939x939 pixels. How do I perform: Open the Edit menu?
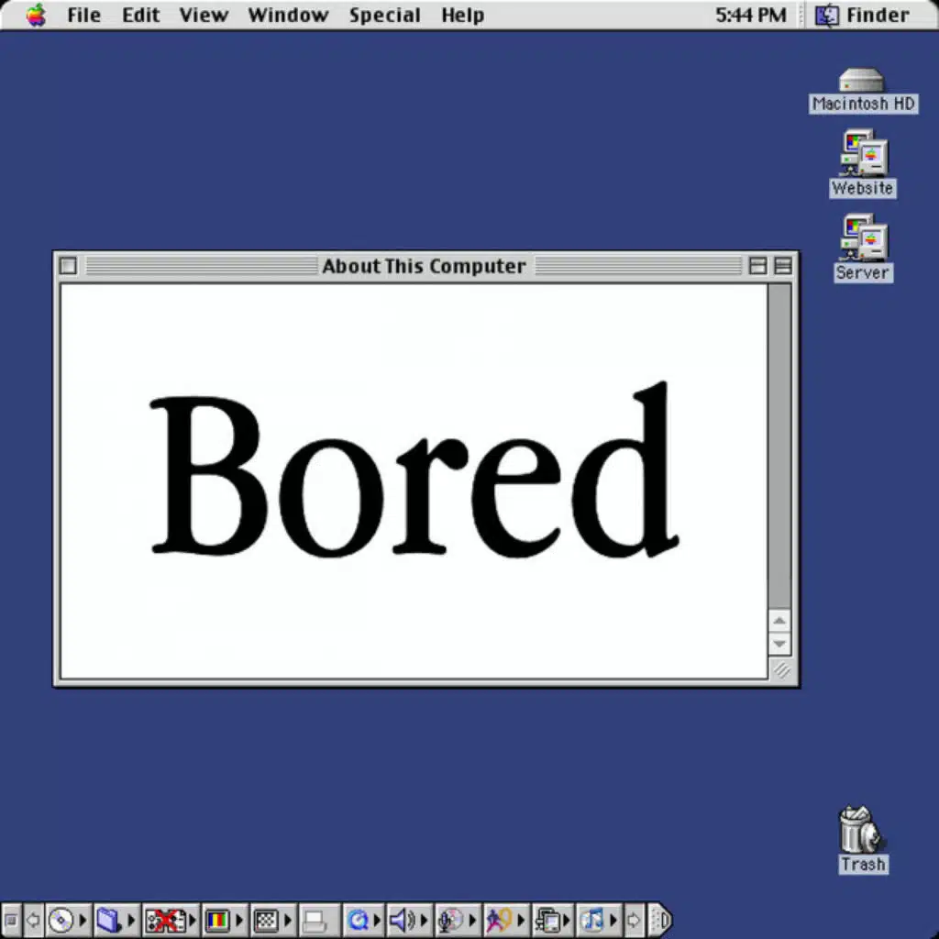(x=140, y=15)
